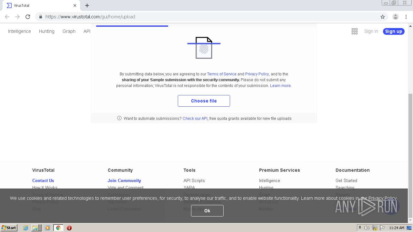The height and width of the screenshot is (232, 413).
Task: Click the Contact Us footer link
Action: click(43, 180)
